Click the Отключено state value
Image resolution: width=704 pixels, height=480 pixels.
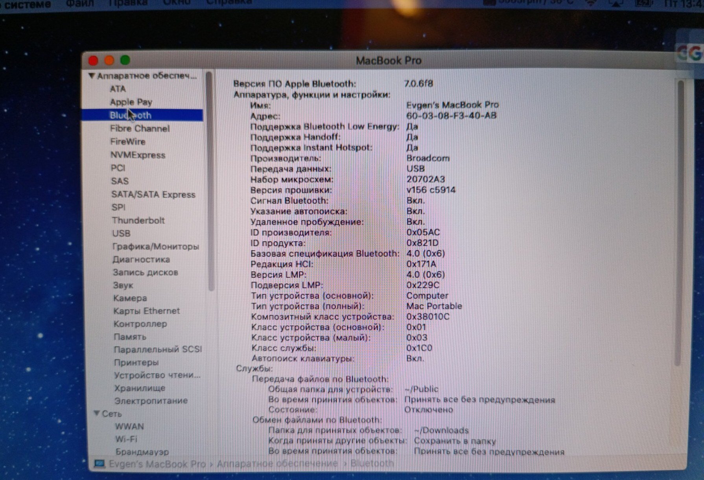click(x=428, y=410)
